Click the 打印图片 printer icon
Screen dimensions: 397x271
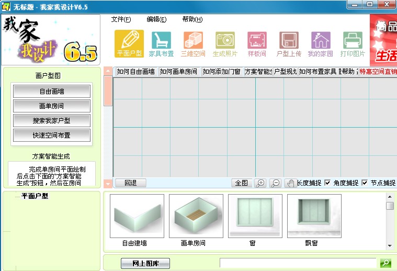point(353,43)
